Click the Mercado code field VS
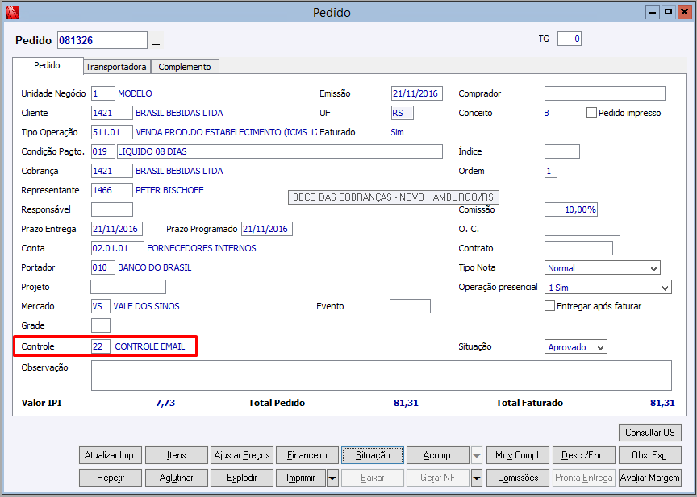Screen dimensions: 697x497 click(x=101, y=306)
